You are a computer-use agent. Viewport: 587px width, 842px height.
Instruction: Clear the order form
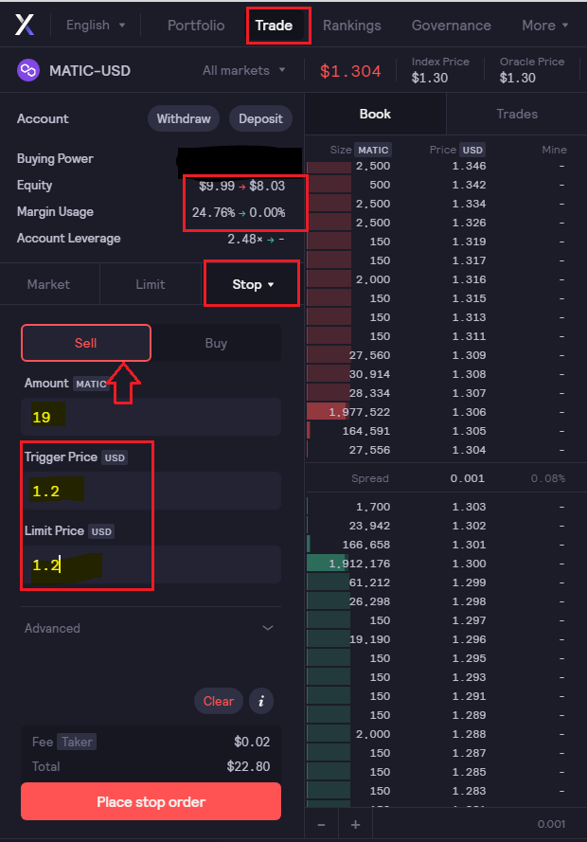tap(219, 701)
